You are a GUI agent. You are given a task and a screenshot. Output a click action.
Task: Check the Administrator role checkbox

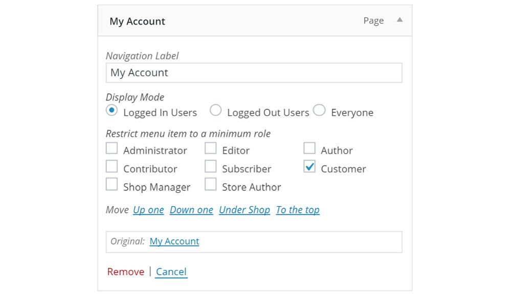(112, 148)
